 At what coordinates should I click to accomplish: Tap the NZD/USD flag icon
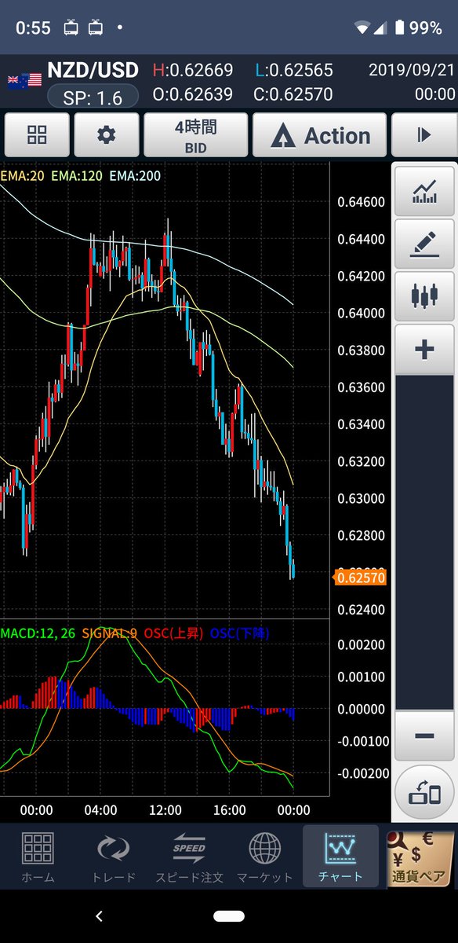point(24,79)
